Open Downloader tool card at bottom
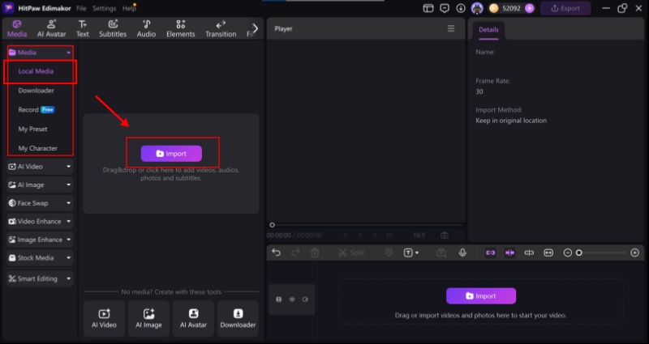649x344 pixels. click(x=238, y=318)
